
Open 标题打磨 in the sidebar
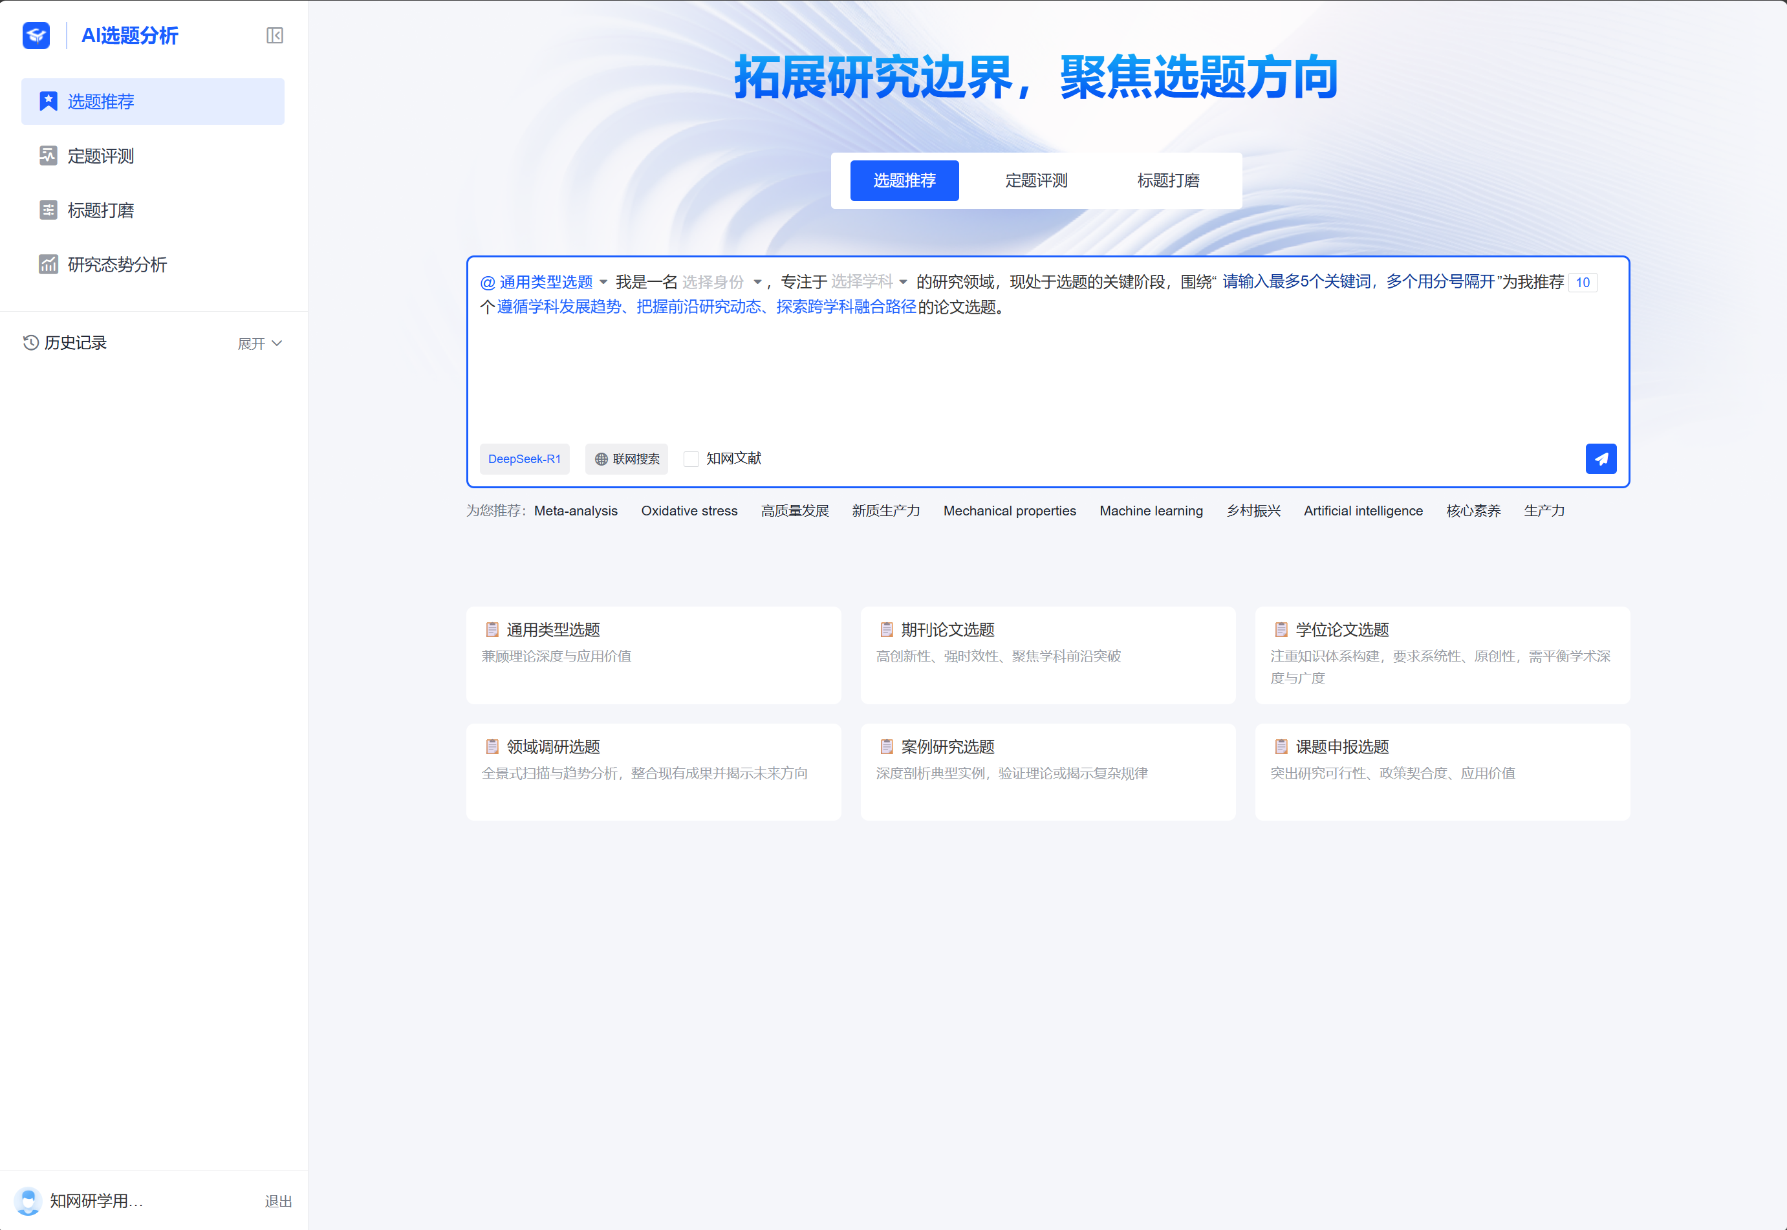pyautogui.click(x=153, y=210)
